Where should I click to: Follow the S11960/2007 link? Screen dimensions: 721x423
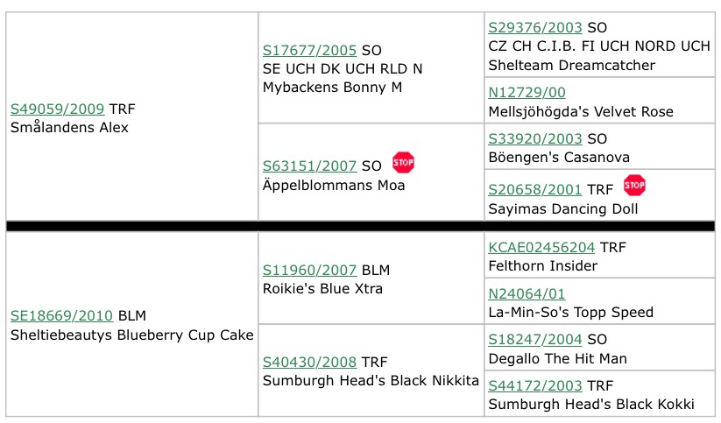pos(309,270)
